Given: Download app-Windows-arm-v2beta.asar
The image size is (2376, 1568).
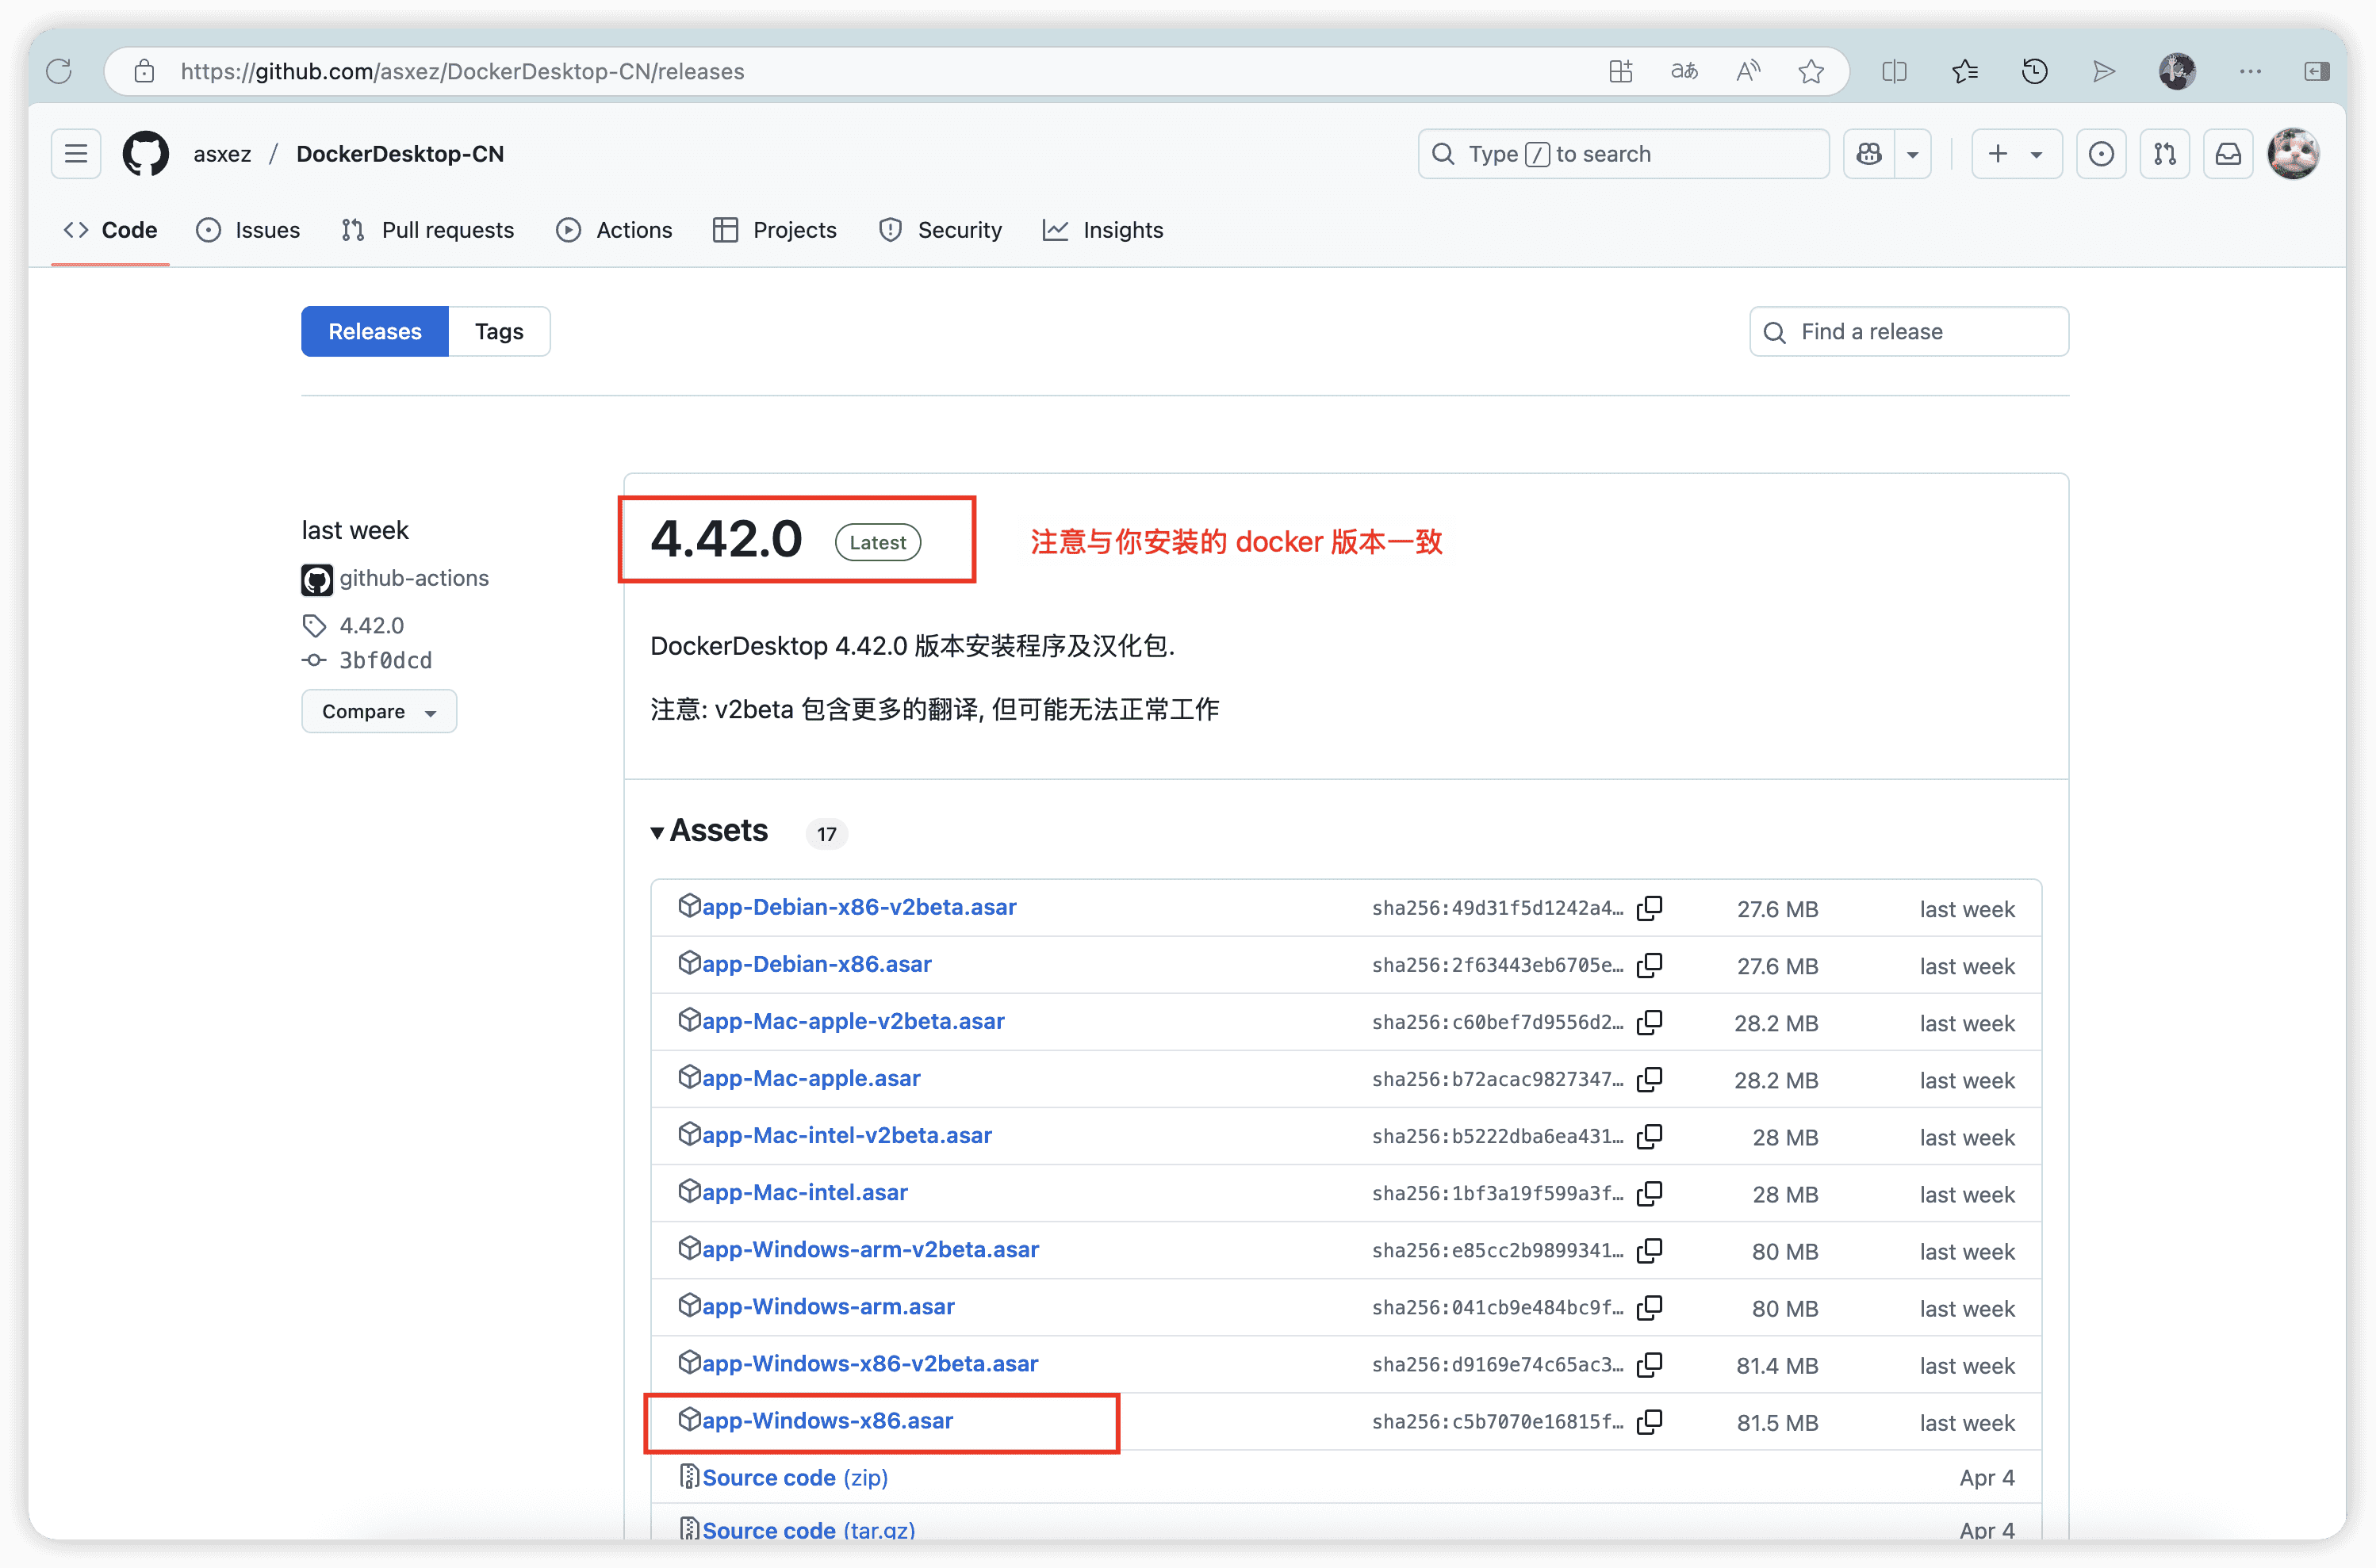Looking at the screenshot, I should 870,1249.
